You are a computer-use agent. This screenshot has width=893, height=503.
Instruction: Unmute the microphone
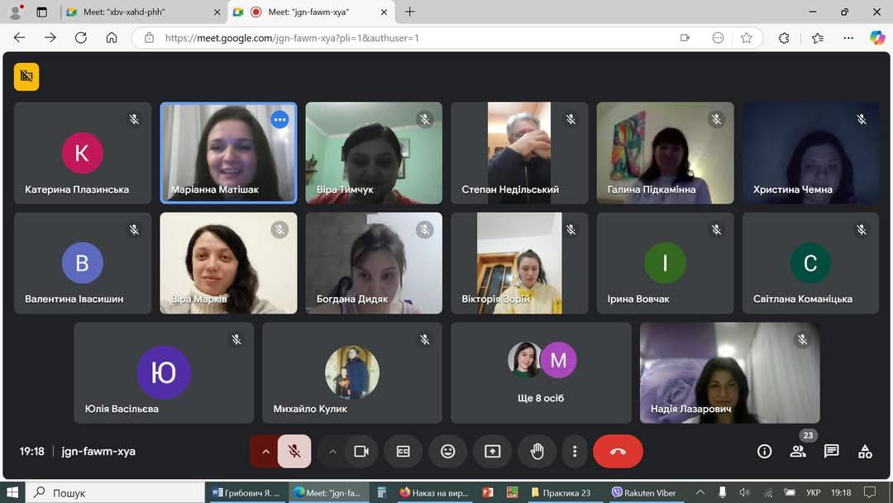pos(294,451)
